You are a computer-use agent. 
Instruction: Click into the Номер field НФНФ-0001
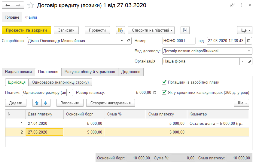(x=179, y=41)
